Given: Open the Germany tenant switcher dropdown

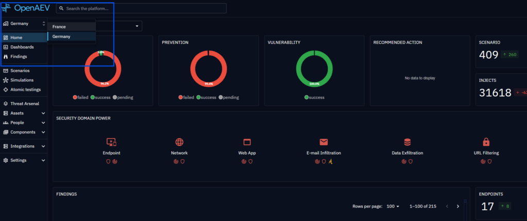Looking at the screenshot, I should [x=24, y=24].
